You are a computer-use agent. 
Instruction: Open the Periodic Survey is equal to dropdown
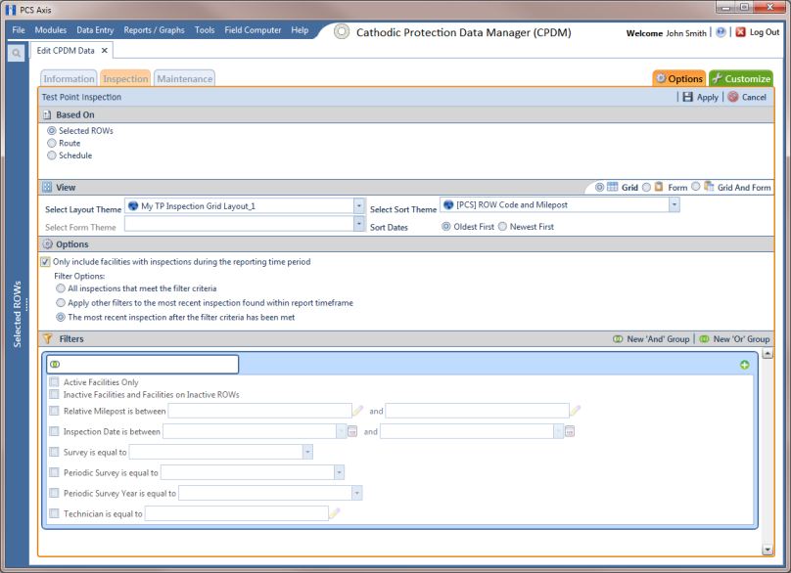(339, 472)
